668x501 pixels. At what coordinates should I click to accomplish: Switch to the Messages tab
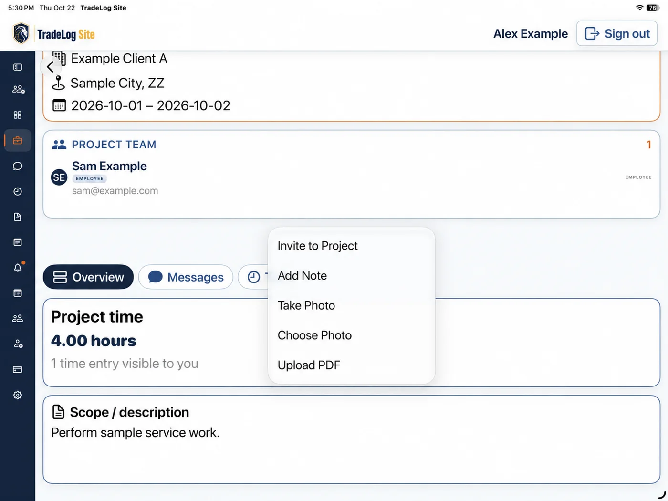186,277
